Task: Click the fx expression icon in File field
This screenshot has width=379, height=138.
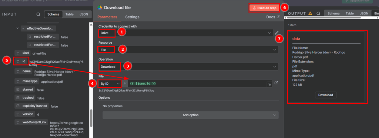Action: 125,84
